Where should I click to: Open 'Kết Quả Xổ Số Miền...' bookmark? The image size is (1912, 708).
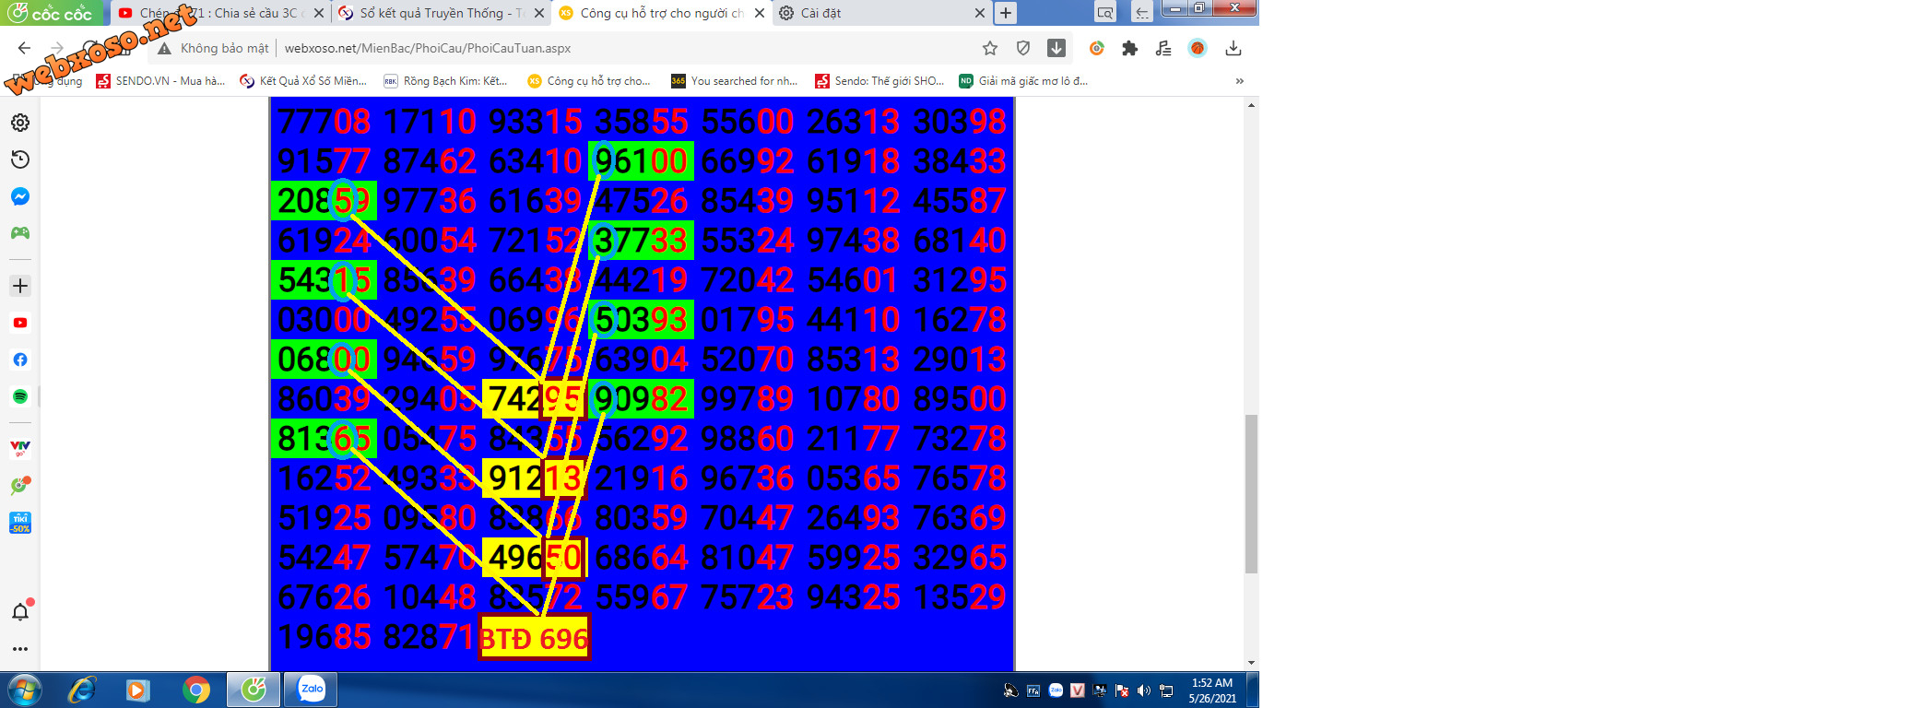[x=303, y=81]
